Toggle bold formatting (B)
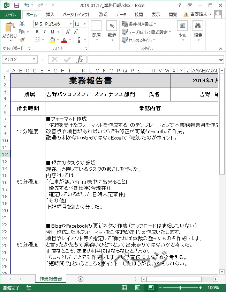 pyautogui.click(x=37, y=32)
